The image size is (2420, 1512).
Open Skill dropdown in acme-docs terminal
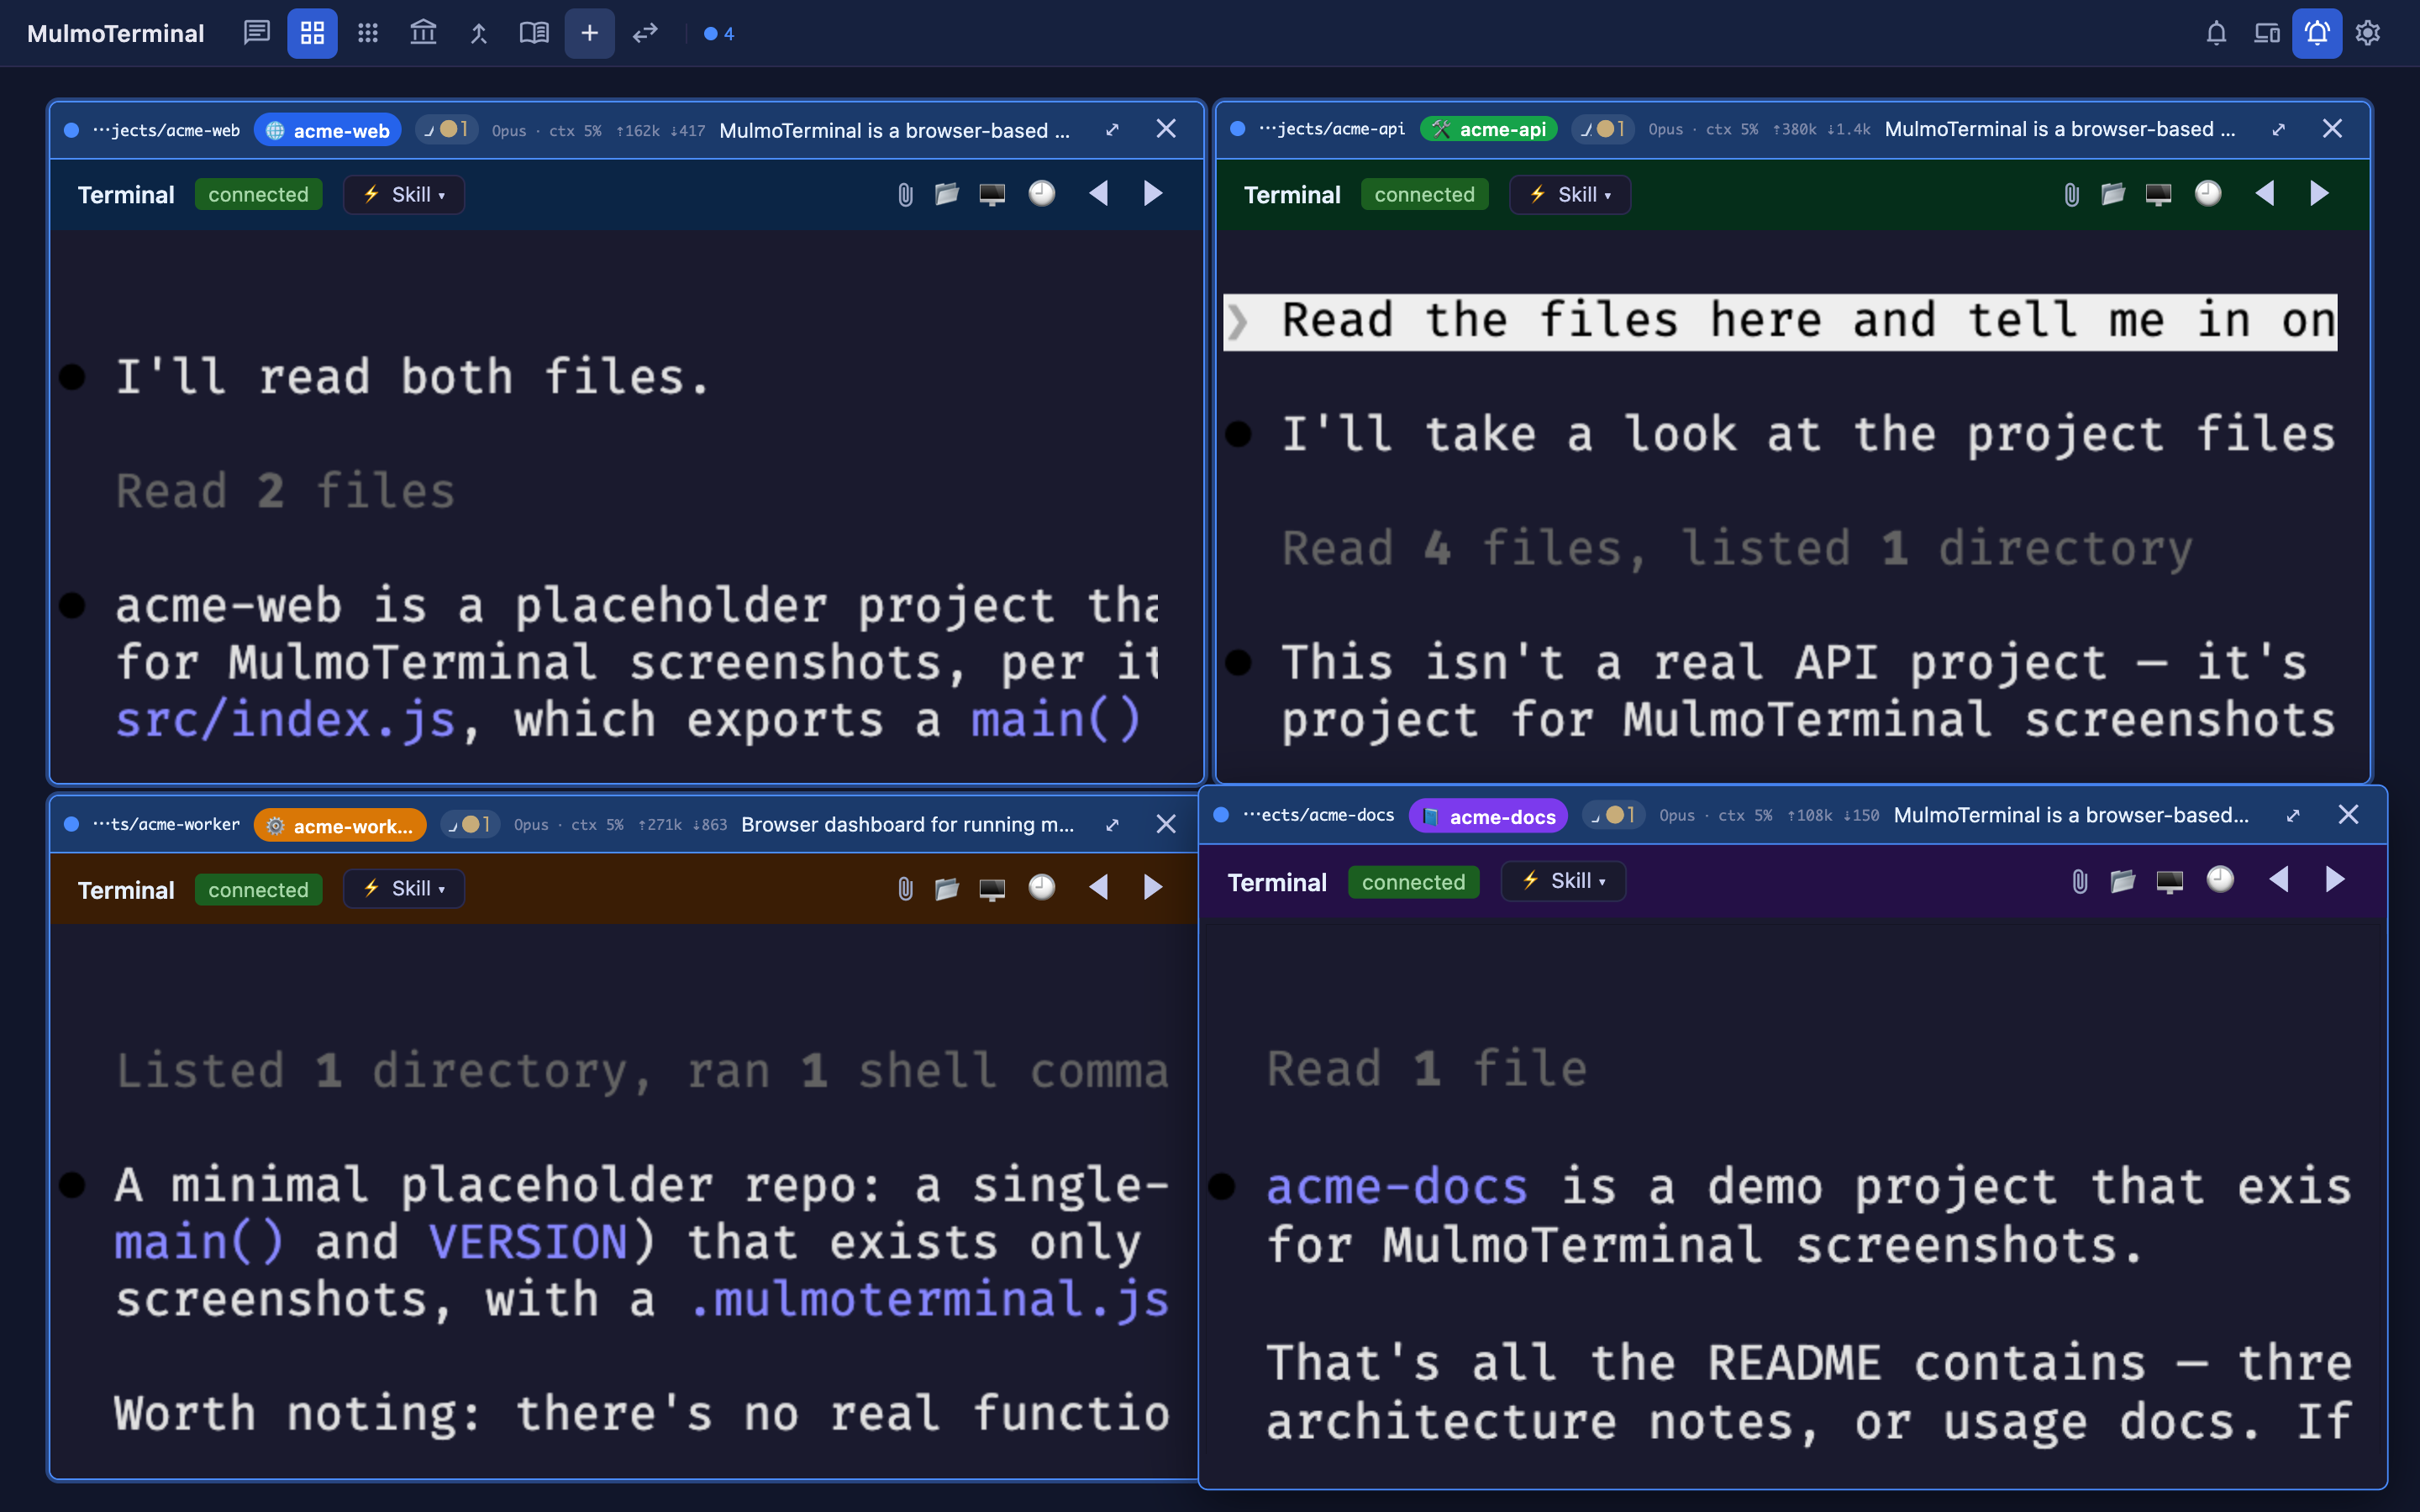tap(1563, 880)
